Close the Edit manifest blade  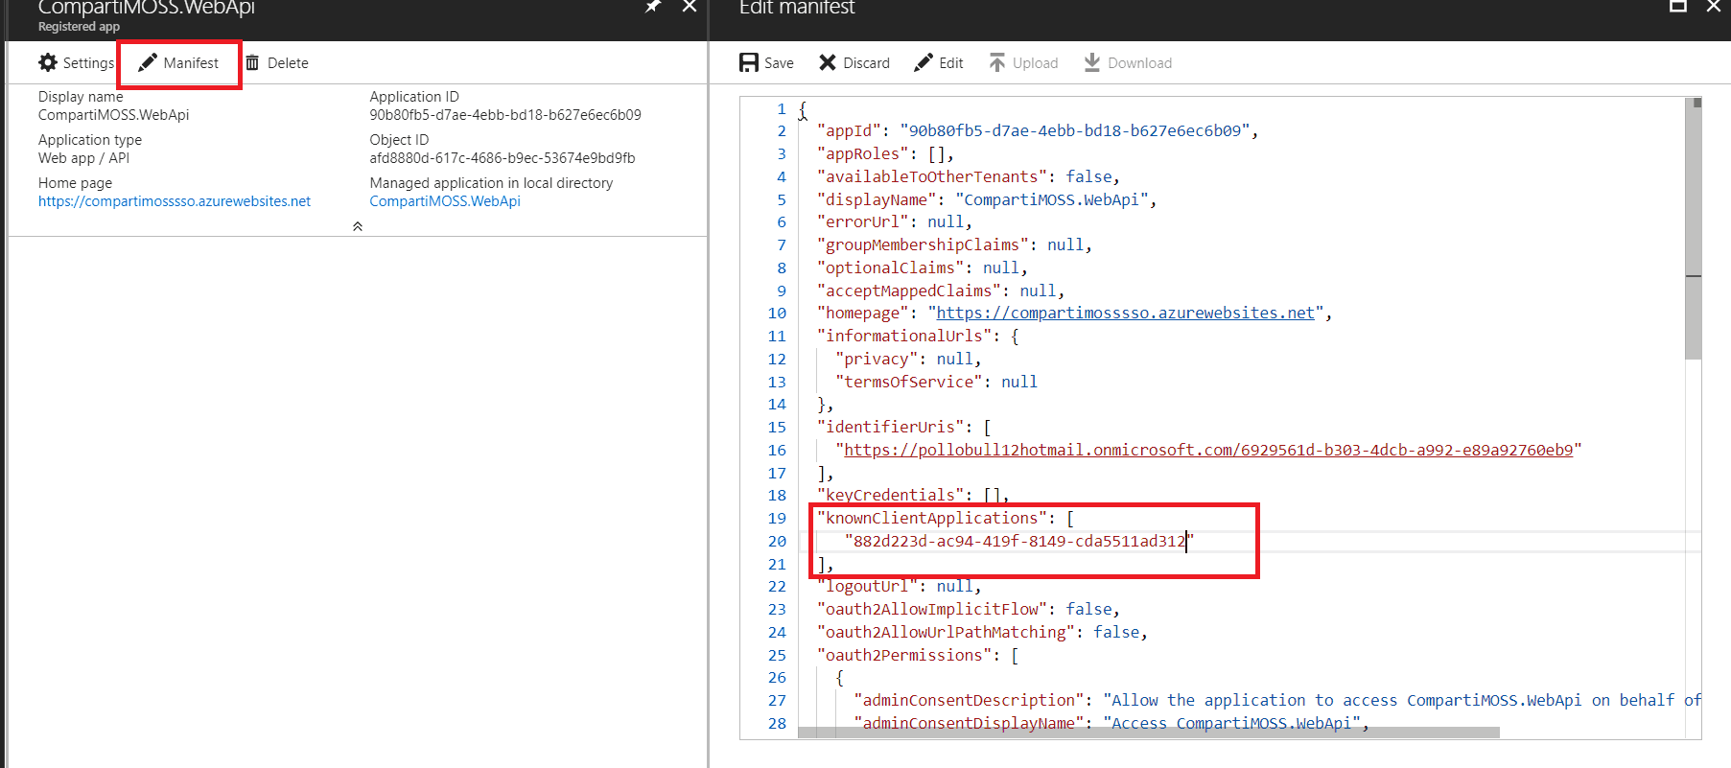[1714, 6]
